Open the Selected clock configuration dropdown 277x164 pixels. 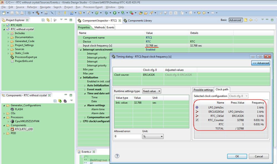[x=238, y=96]
